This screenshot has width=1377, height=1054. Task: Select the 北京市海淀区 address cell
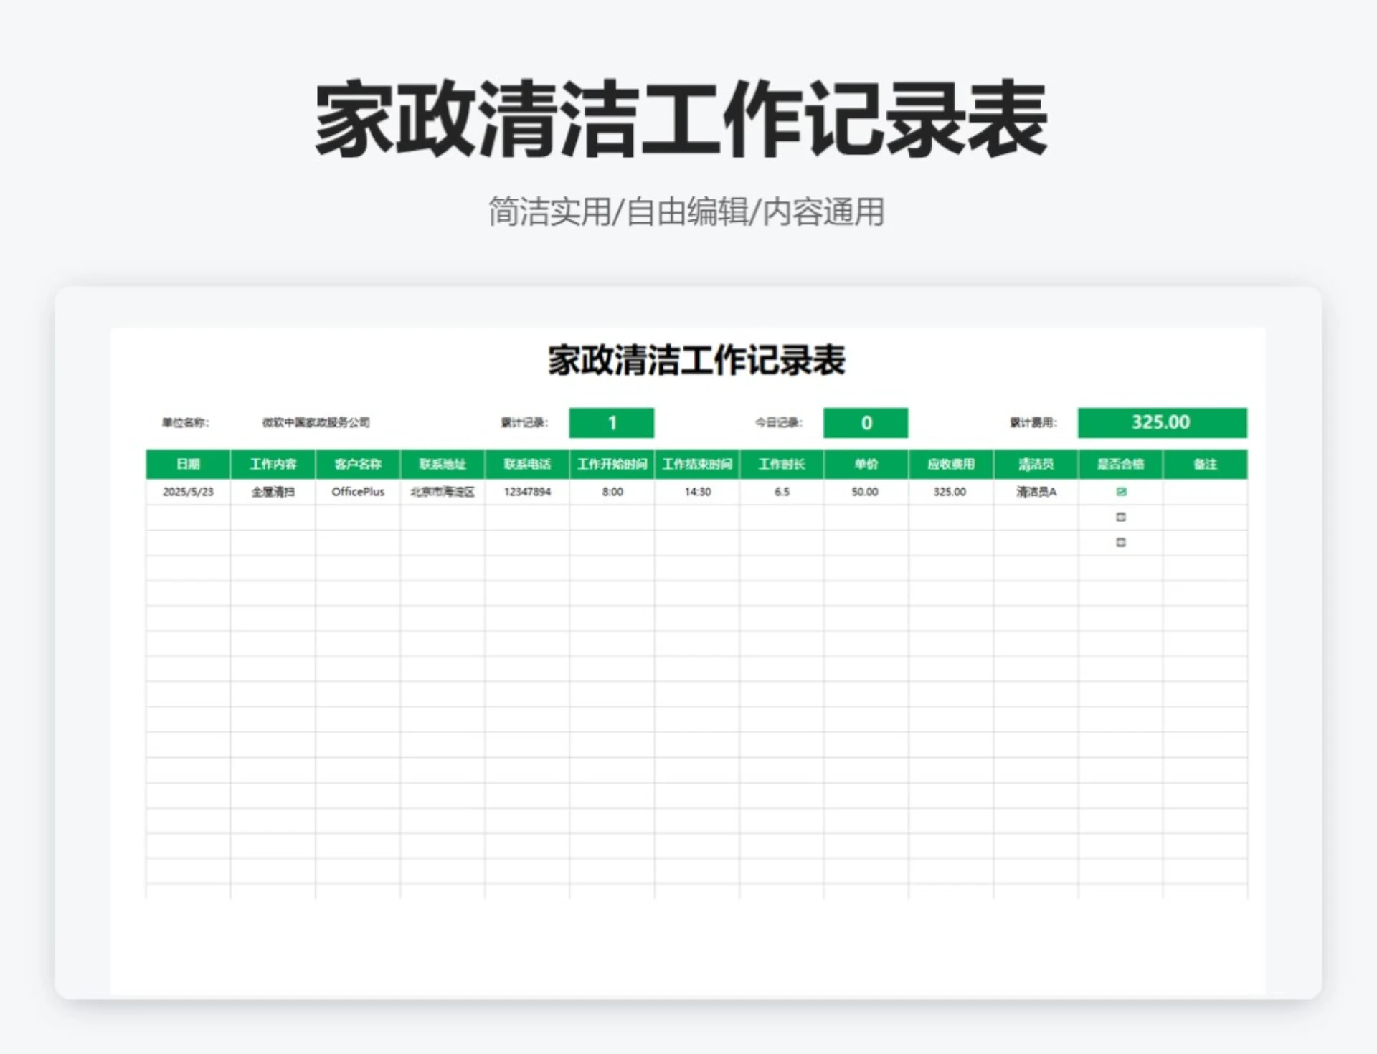pos(443,493)
